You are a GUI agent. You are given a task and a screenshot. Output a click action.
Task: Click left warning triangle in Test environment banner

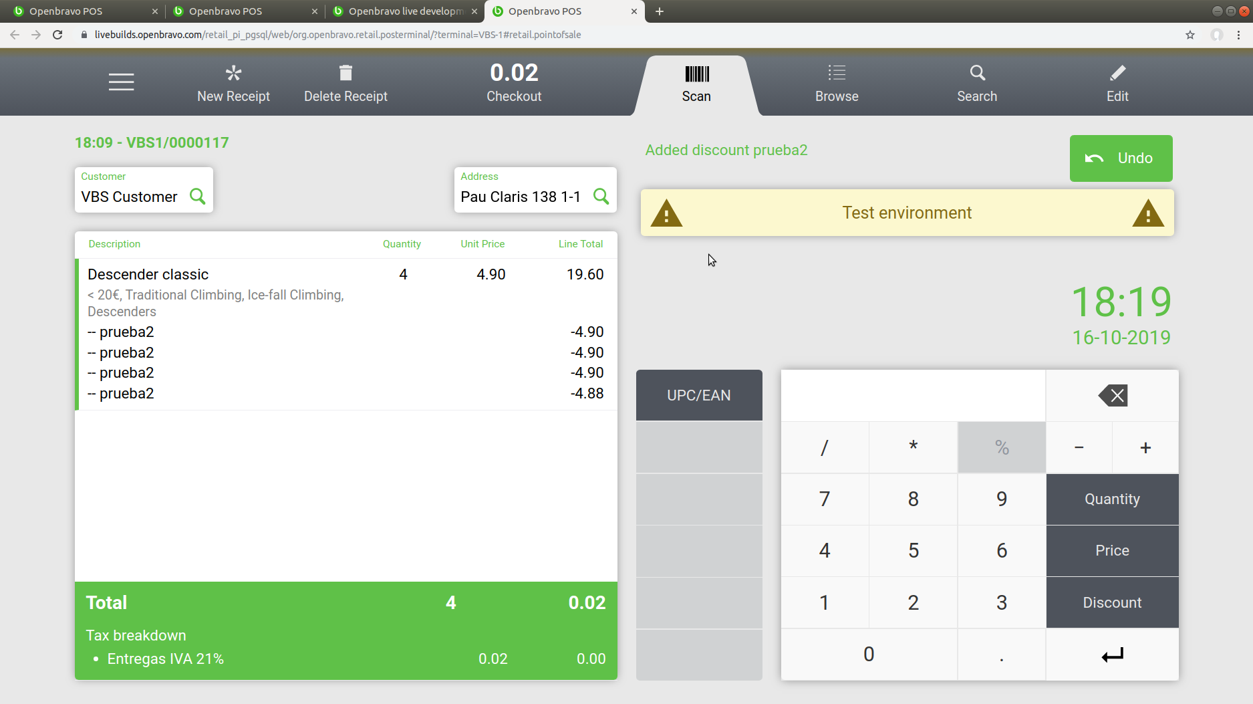666,214
